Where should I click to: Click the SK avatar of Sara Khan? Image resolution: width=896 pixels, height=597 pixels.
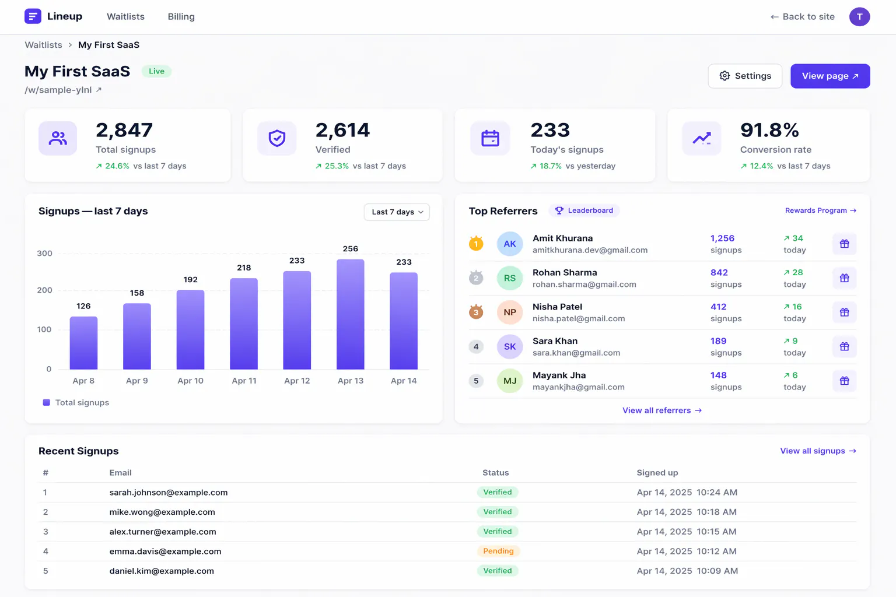tap(510, 346)
